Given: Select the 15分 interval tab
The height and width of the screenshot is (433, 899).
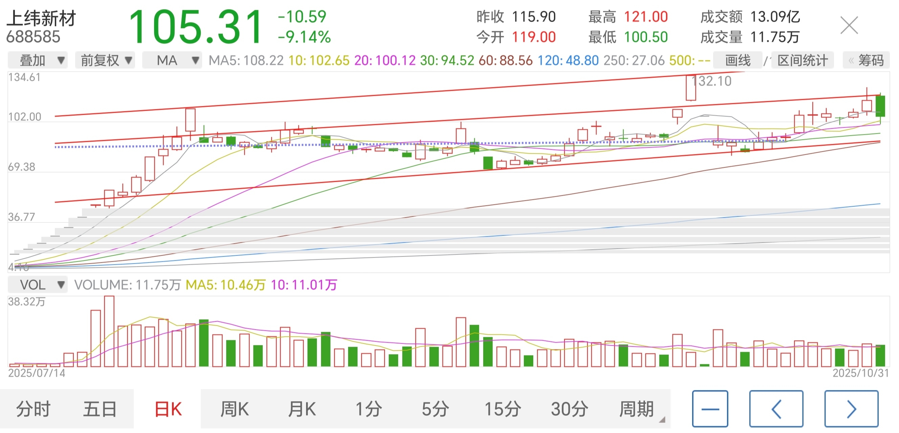Looking at the screenshot, I should [x=502, y=409].
